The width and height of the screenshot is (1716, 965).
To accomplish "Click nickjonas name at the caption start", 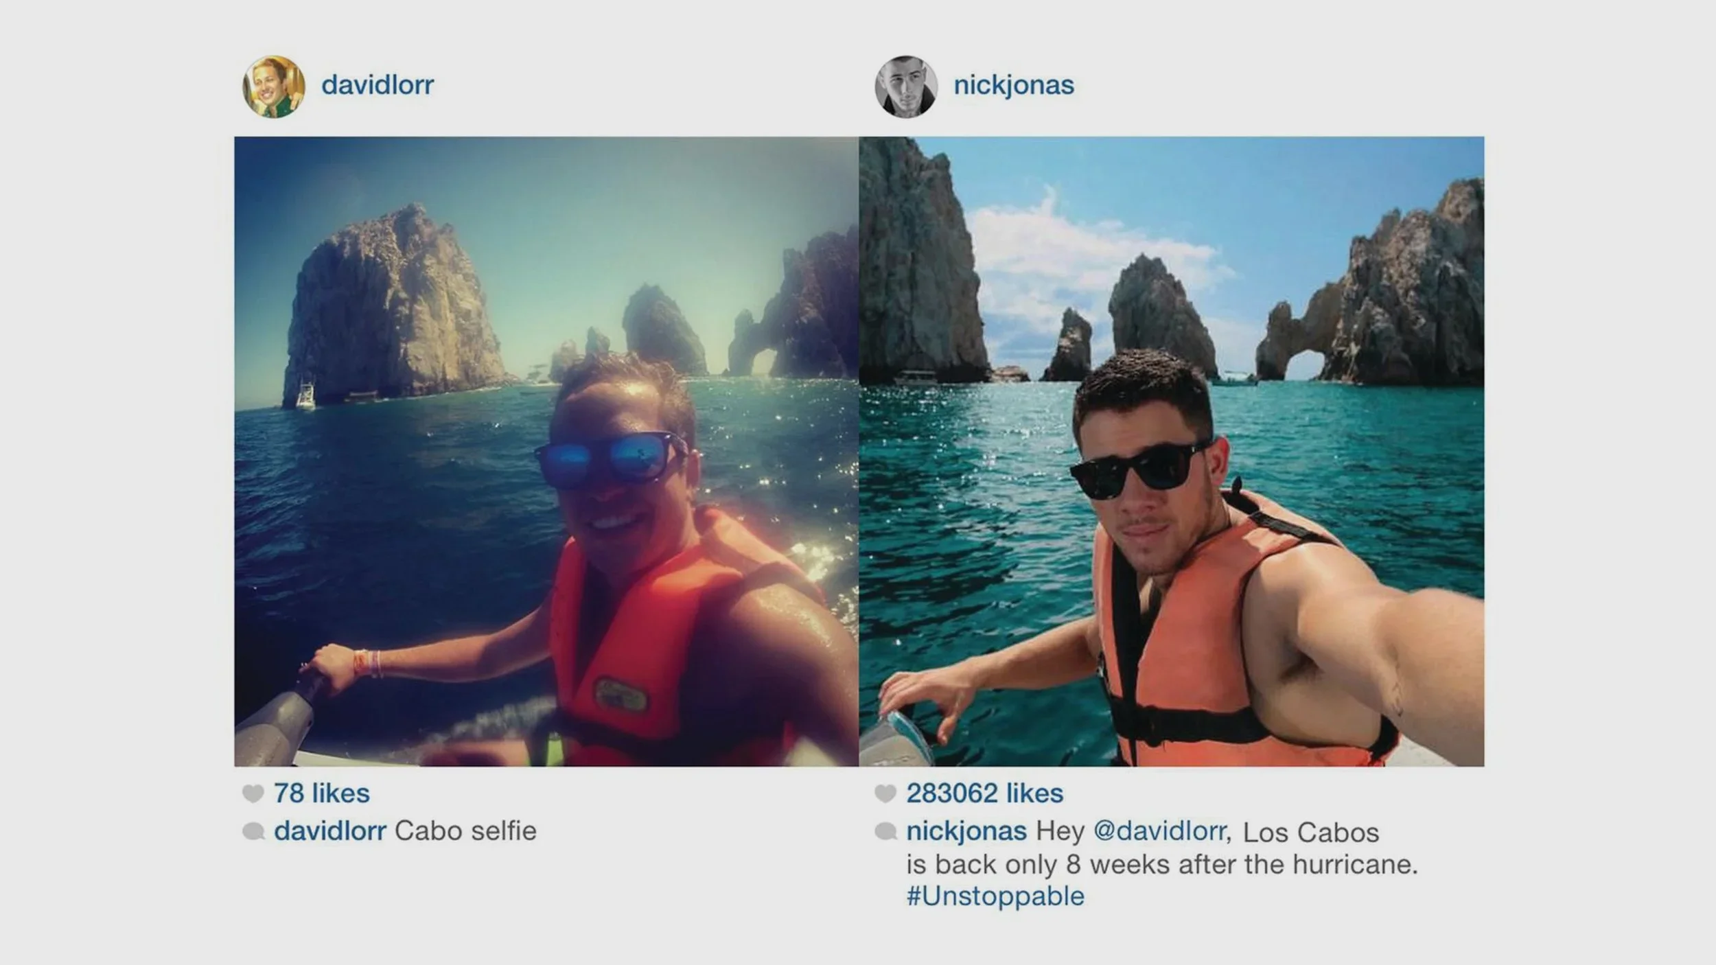I will pyautogui.click(x=966, y=831).
